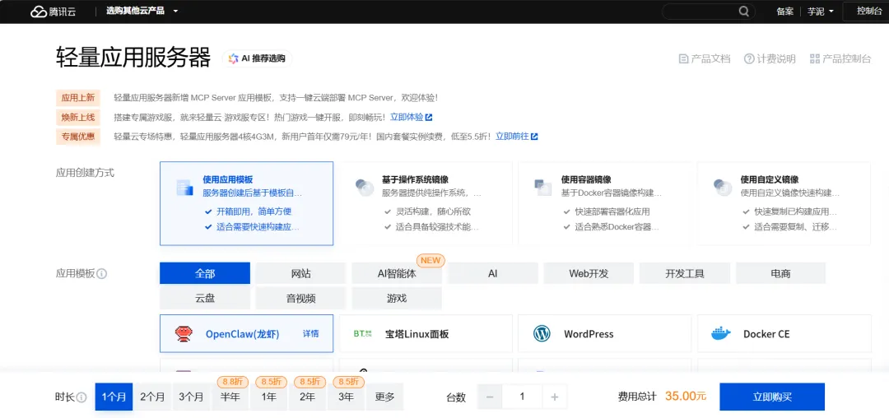Expand 更多 duration options
Screen dimensions: 889x418
pos(384,397)
